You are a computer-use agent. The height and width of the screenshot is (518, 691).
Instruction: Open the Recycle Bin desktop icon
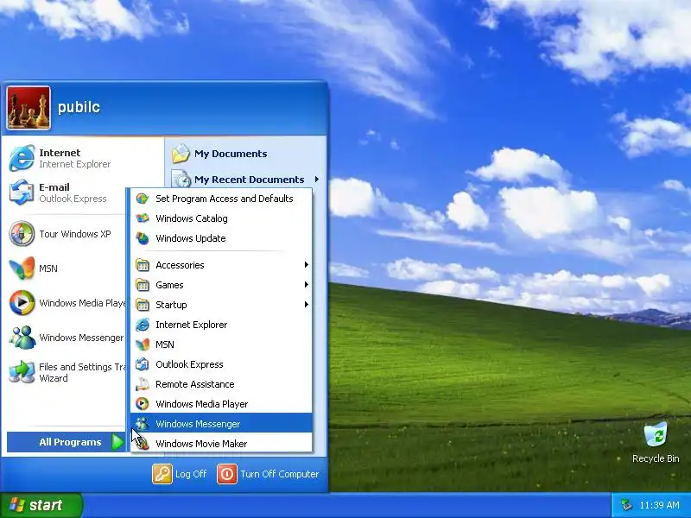coord(656,435)
